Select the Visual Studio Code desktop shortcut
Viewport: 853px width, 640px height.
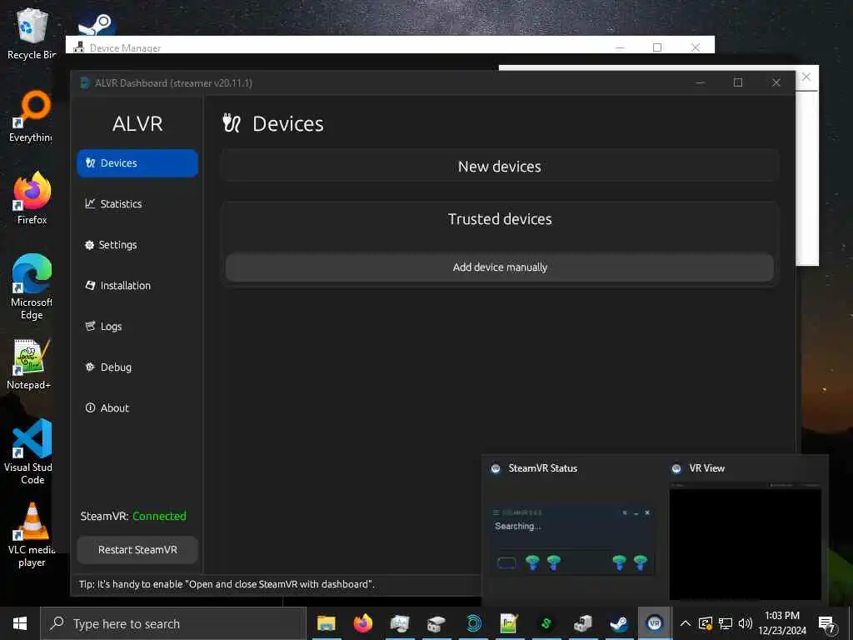30,452
